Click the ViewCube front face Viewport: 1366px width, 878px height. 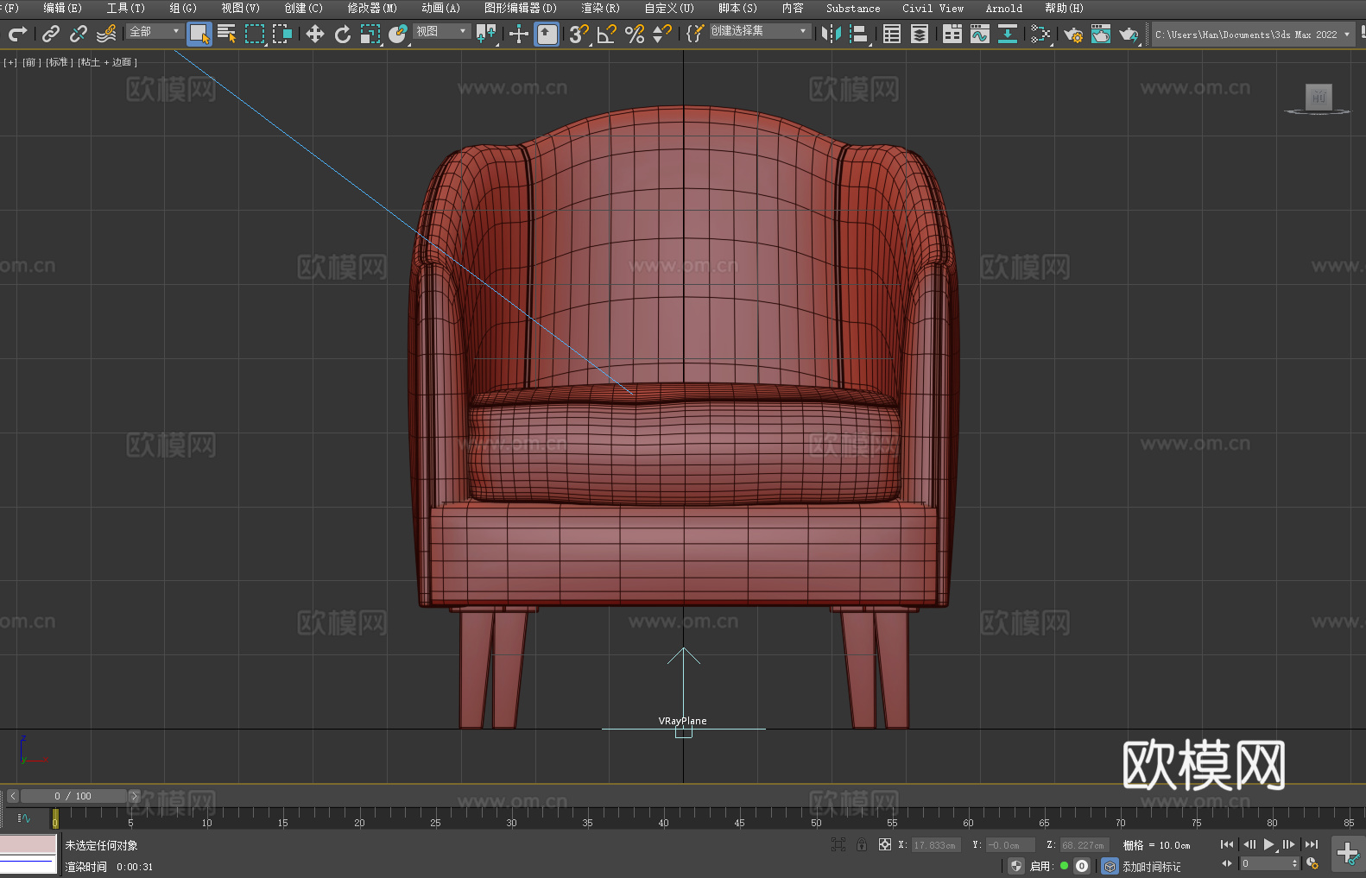pyautogui.click(x=1319, y=96)
